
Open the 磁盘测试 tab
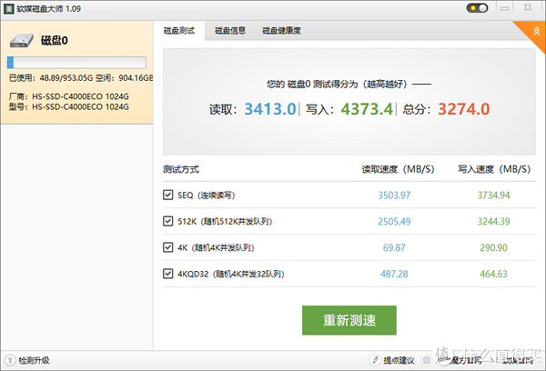pyautogui.click(x=179, y=31)
